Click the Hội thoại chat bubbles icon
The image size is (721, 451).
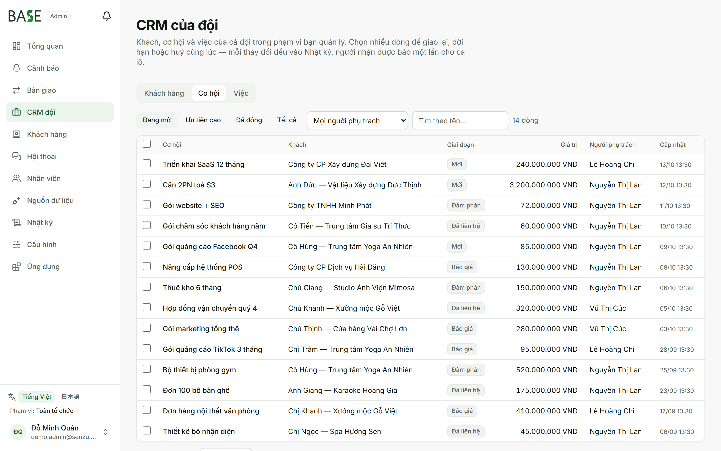pyautogui.click(x=16, y=156)
